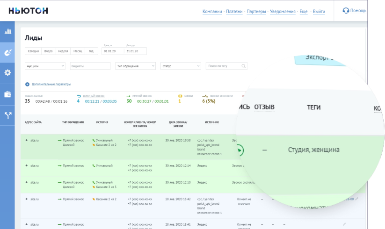Open the statistics bar-chart sidebar icon
The width and height of the screenshot is (385, 229).
(x=8, y=31)
